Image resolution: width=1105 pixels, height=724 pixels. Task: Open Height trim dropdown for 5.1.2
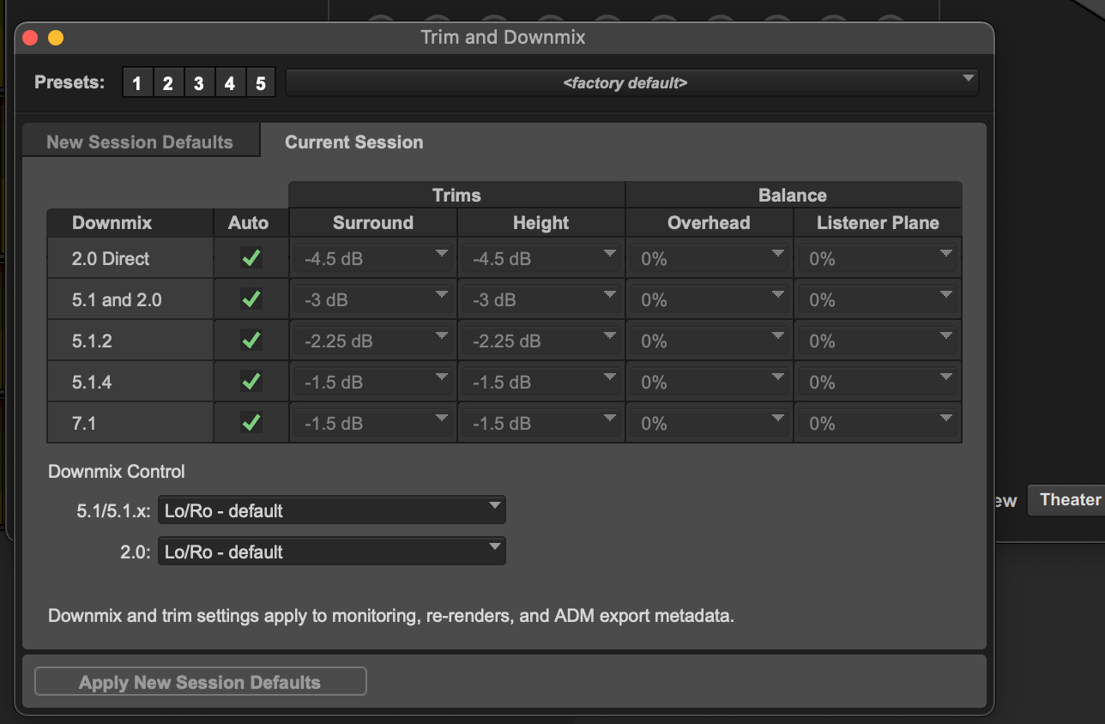[541, 341]
